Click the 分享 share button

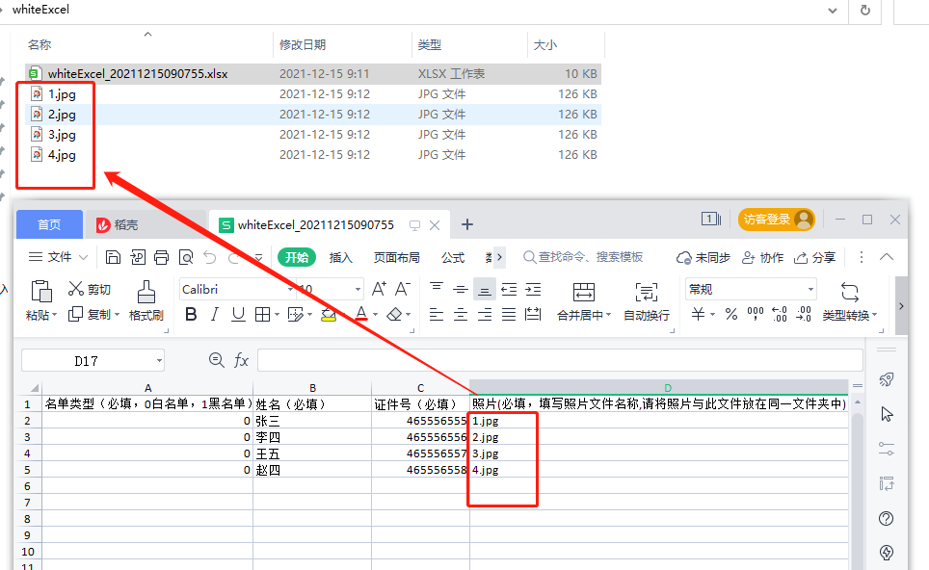(814, 257)
